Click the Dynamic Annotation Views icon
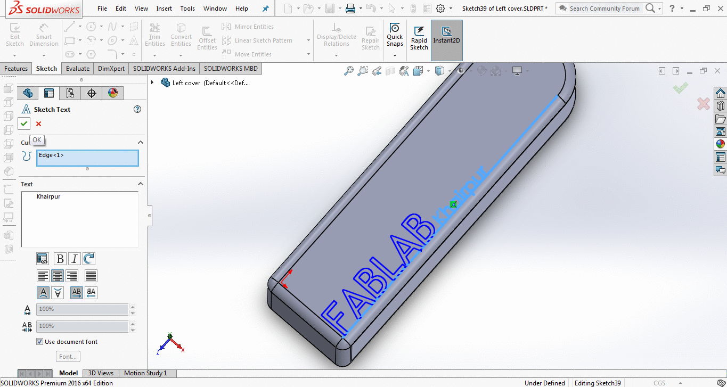The image size is (727, 387). [404, 71]
